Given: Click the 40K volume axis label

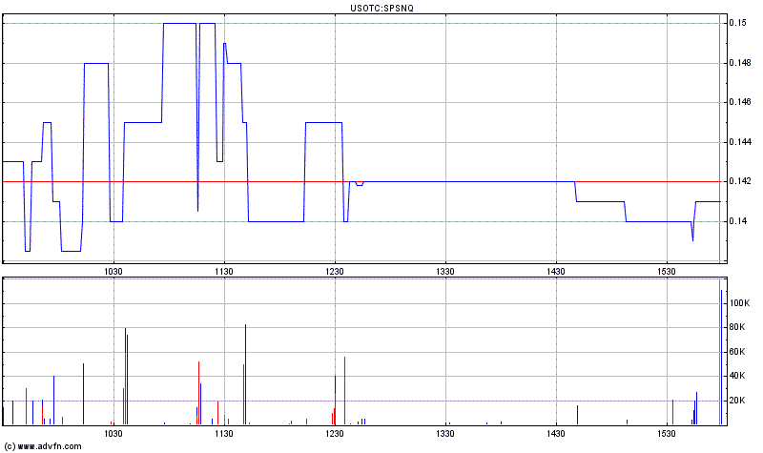Looking at the screenshot, I should pyautogui.click(x=737, y=376).
